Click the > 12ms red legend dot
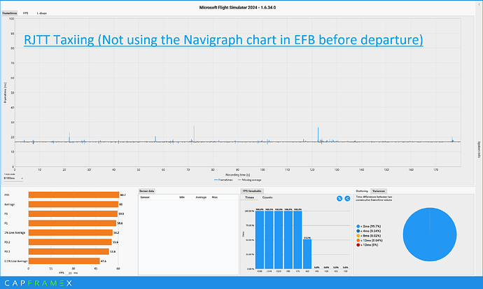 coord(358,245)
